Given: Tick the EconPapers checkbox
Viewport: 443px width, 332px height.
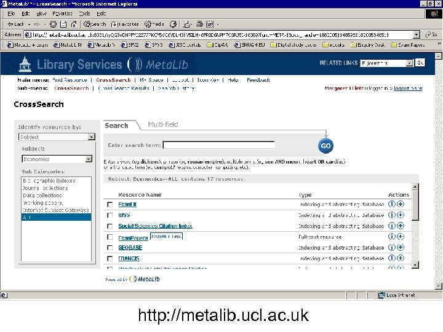Looking at the screenshot, I should click(x=110, y=237).
